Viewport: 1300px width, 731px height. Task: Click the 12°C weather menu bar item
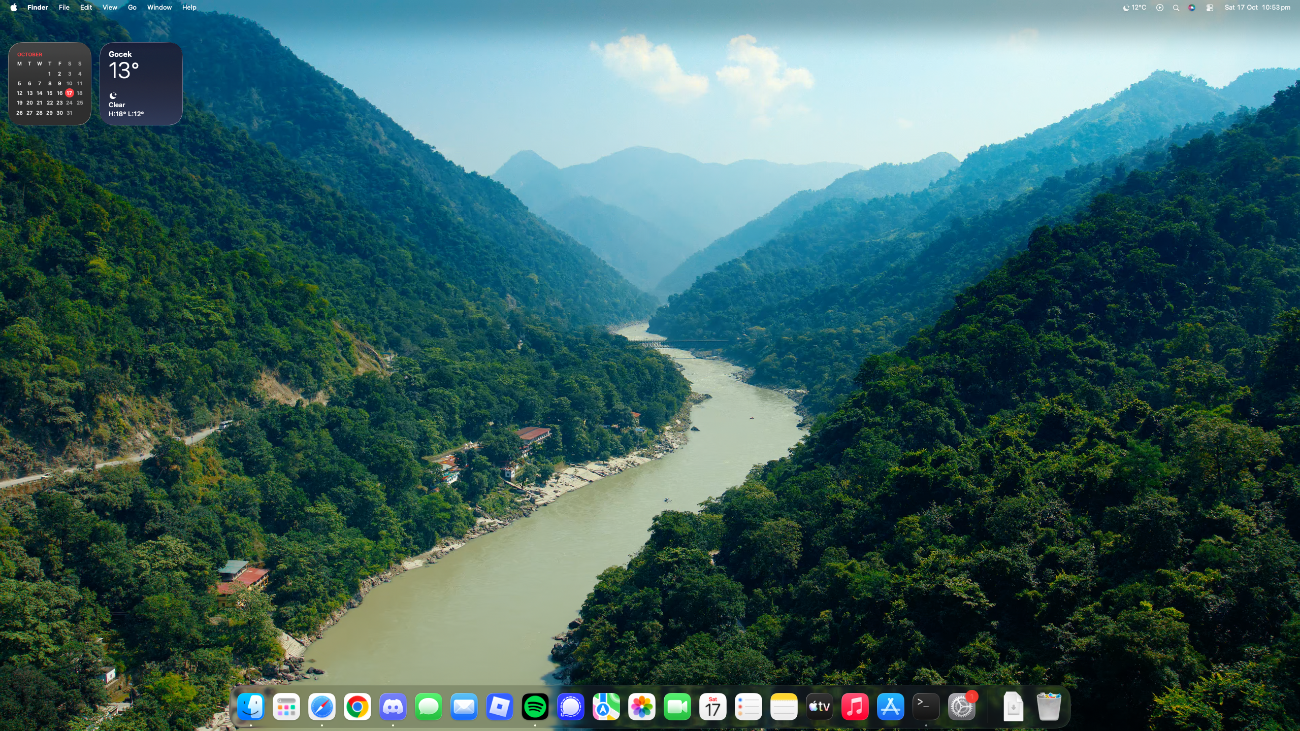pyautogui.click(x=1134, y=7)
